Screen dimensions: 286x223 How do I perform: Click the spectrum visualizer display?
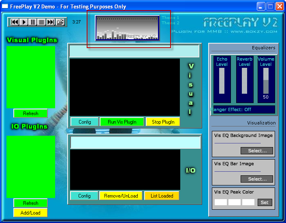click(127, 28)
